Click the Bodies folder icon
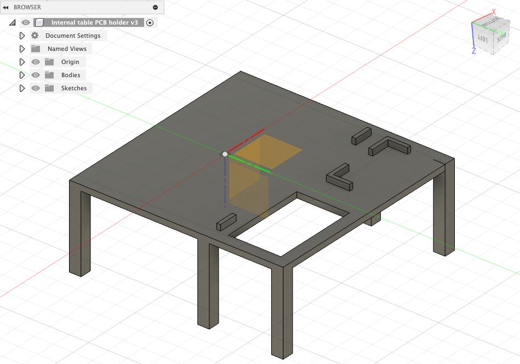The image size is (520, 364). [x=49, y=75]
